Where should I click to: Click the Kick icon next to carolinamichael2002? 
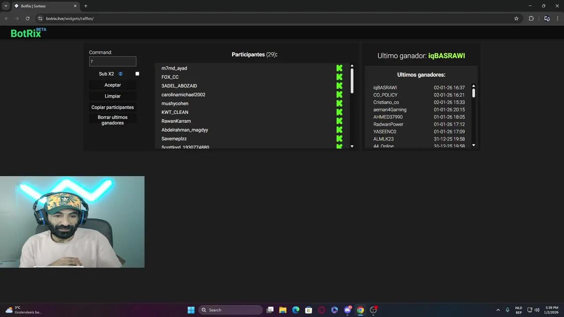point(339,95)
